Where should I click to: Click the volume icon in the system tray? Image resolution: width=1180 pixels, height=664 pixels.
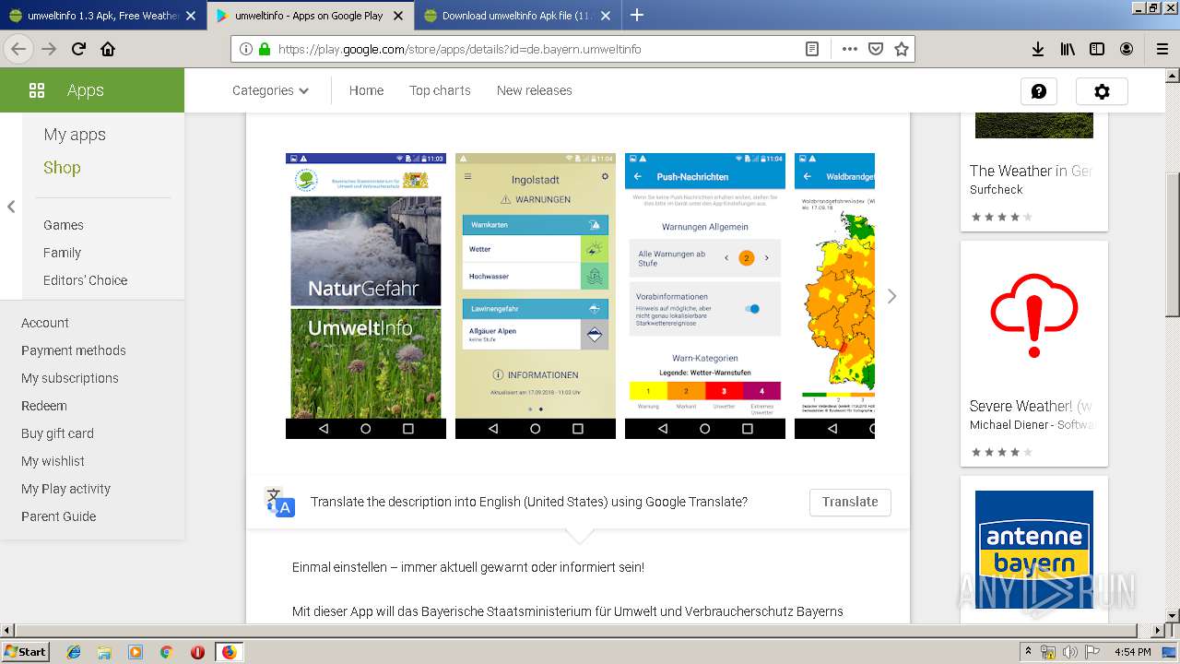[x=1070, y=652]
